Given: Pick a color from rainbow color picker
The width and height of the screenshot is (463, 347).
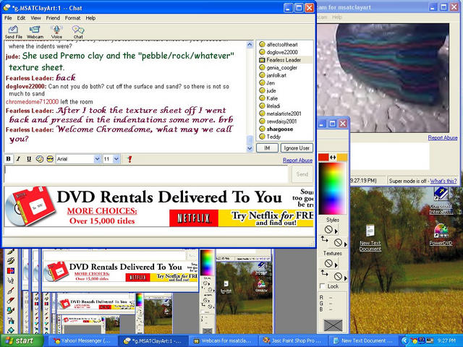Looking at the screenshot, I should 332,188.
